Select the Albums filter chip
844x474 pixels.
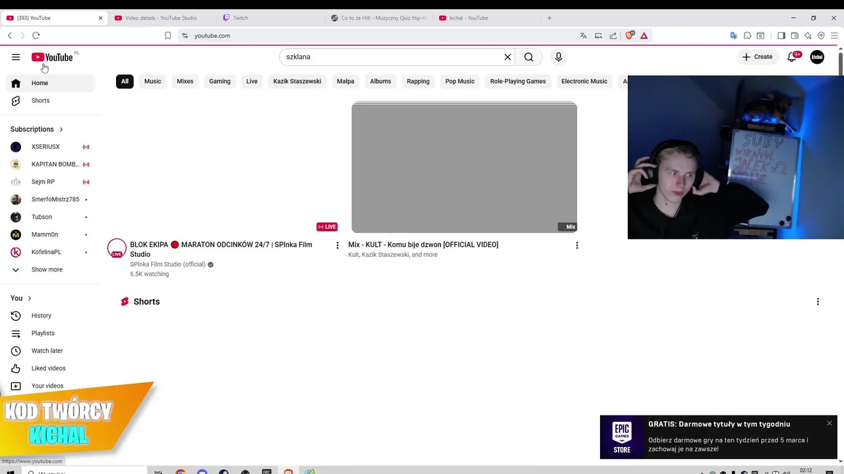(x=380, y=82)
